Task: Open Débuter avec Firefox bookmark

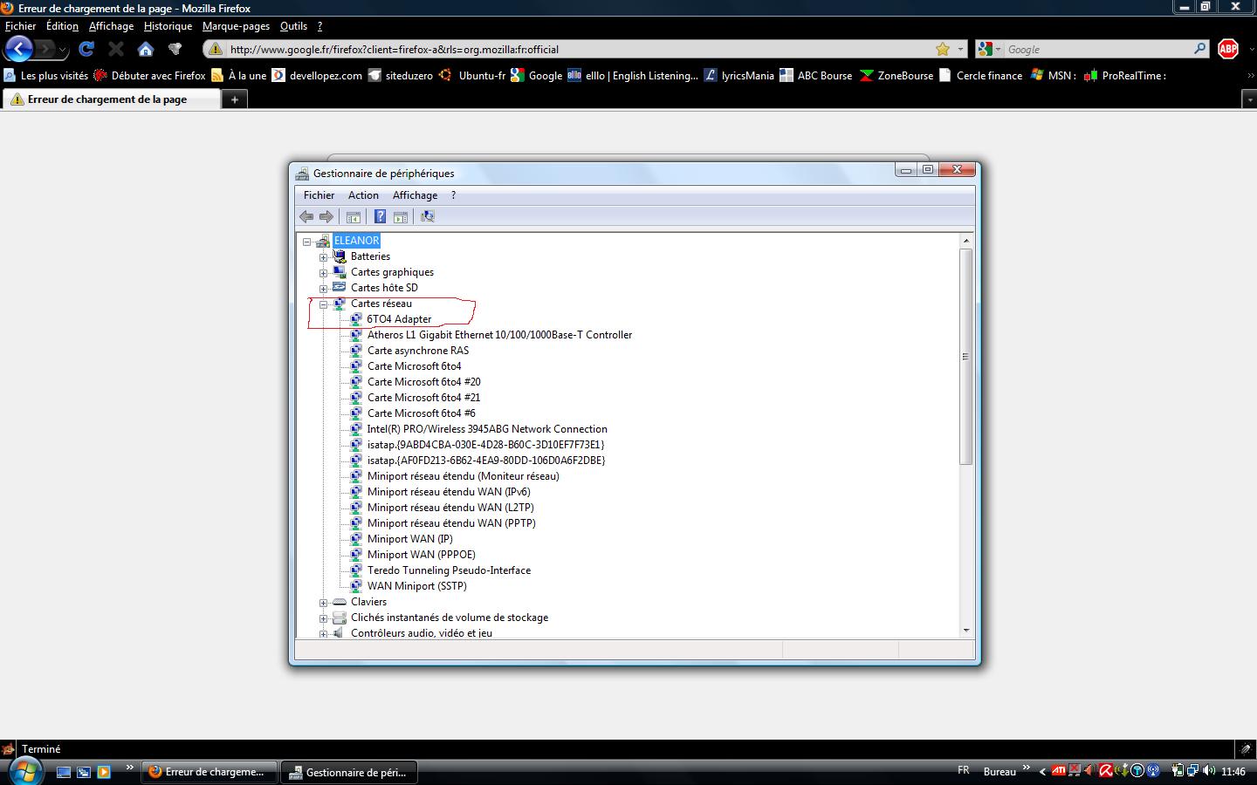Action: tap(149, 76)
